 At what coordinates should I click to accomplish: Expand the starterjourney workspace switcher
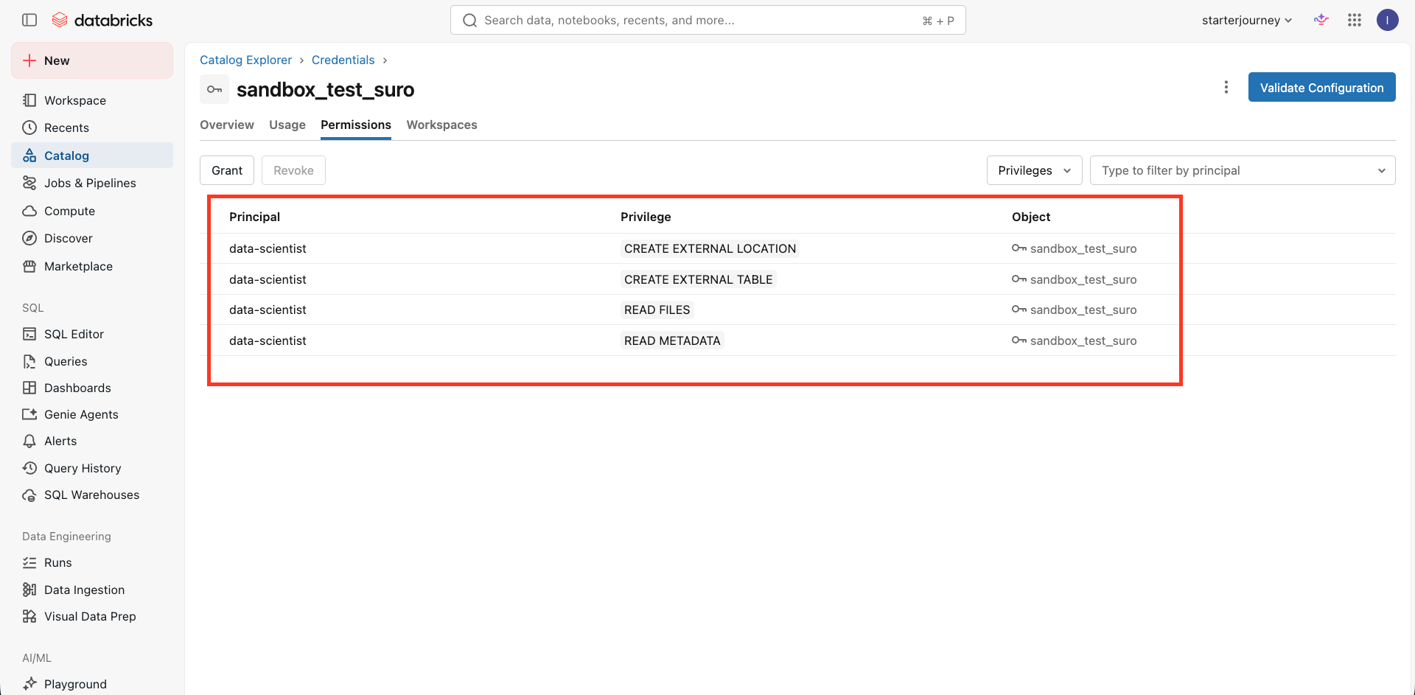1247,20
